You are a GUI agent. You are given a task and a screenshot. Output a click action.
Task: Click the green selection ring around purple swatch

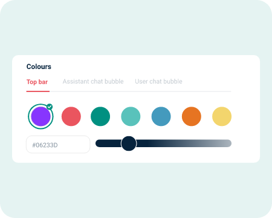[x=29, y=116]
